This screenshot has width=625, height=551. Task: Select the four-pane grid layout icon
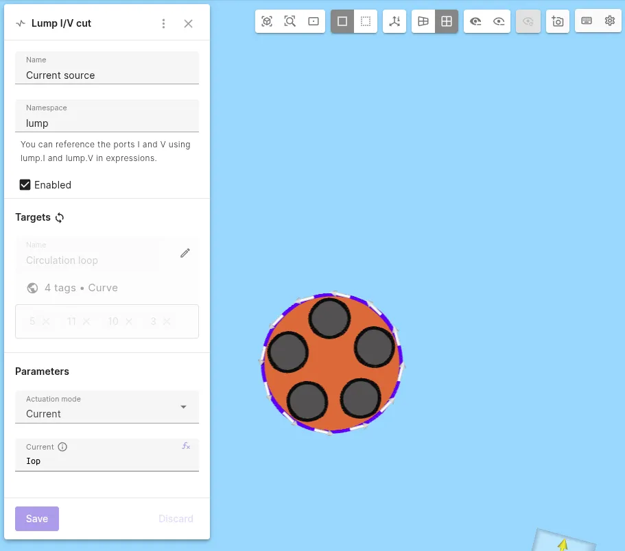447,21
